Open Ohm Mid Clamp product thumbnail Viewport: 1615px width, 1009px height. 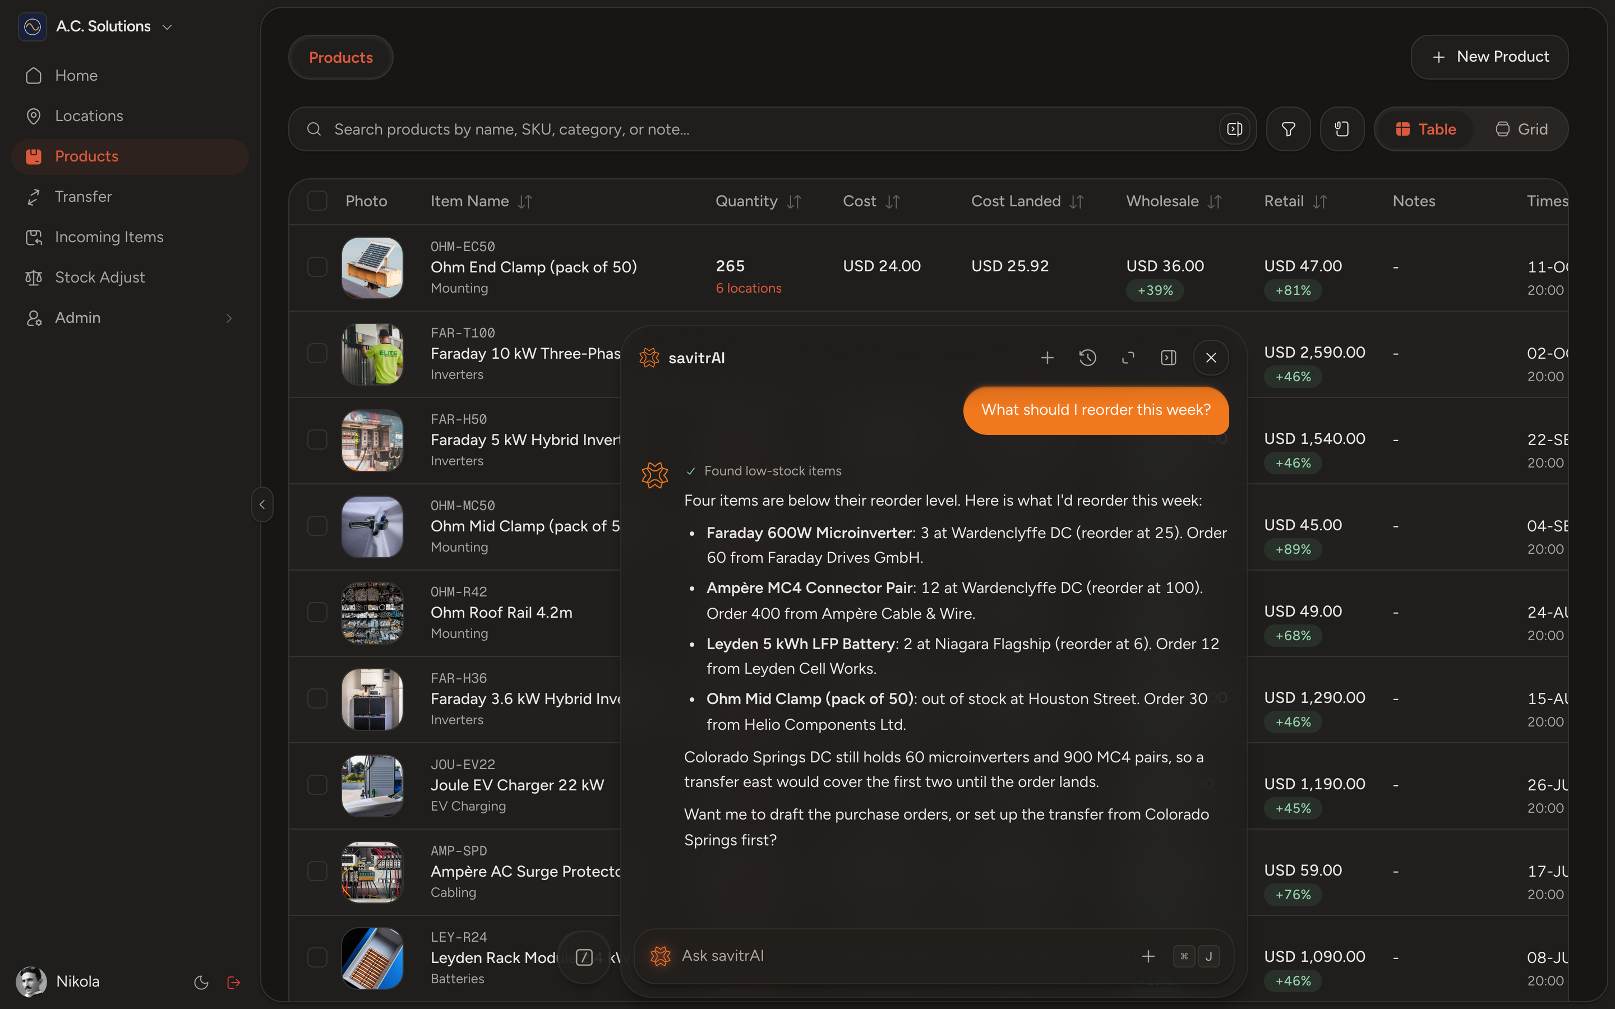click(372, 526)
